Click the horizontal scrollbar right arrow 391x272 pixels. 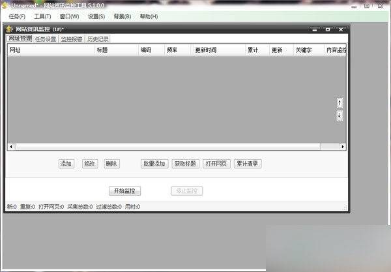[x=342, y=147]
